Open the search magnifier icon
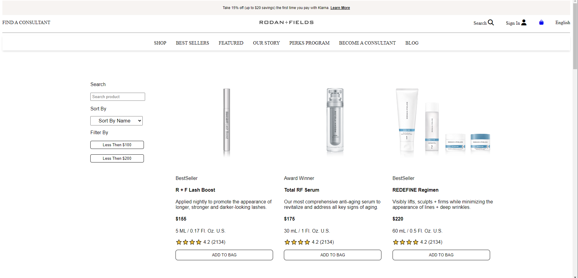Viewport: 578px width, 278px height. click(x=491, y=23)
